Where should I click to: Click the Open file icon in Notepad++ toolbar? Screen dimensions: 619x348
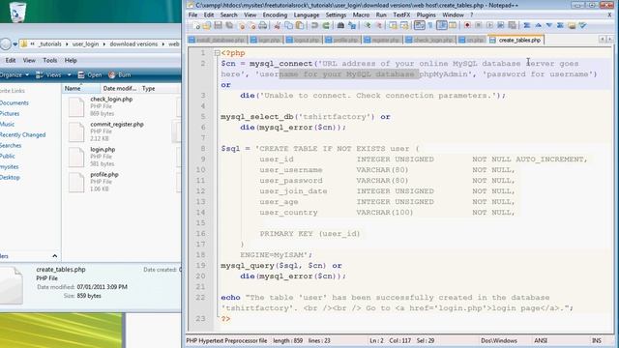coord(206,26)
